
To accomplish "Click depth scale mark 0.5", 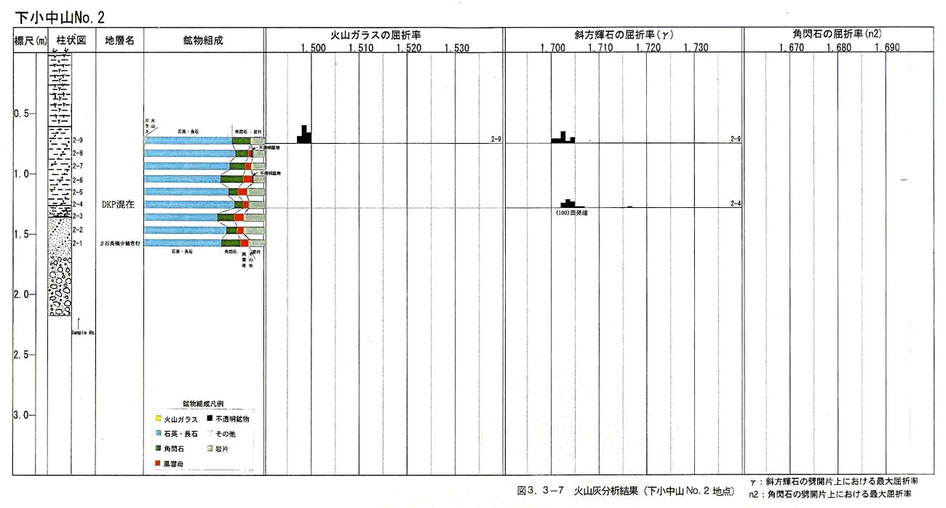I will [x=23, y=114].
